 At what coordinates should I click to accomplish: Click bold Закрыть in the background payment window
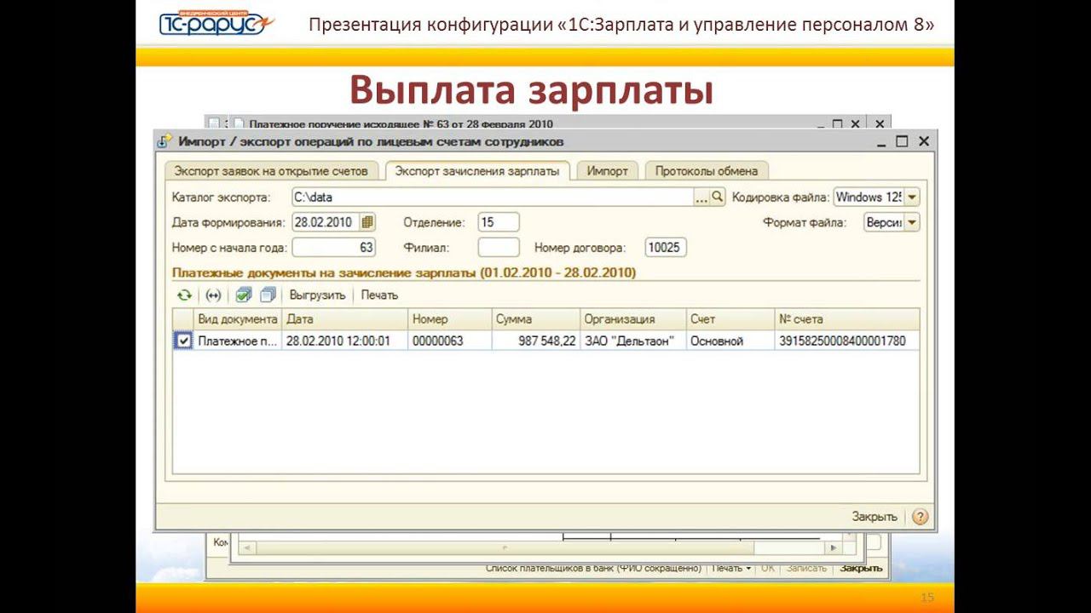[x=860, y=568]
